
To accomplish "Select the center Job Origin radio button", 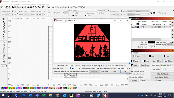I will click(x=166, y=69).
